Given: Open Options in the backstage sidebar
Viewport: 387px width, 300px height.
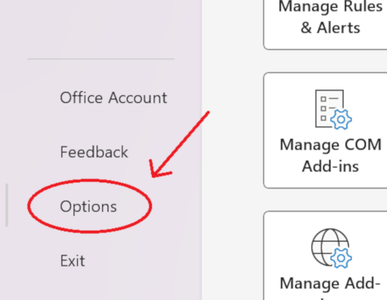Looking at the screenshot, I should tap(88, 206).
